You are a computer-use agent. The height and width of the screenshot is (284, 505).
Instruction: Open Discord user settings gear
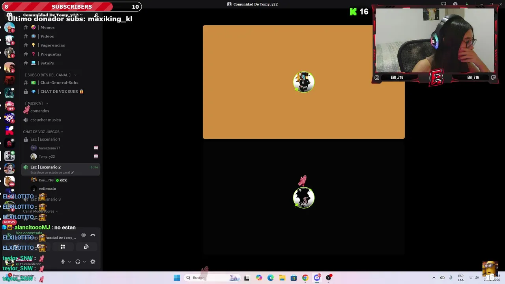[x=93, y=262]
